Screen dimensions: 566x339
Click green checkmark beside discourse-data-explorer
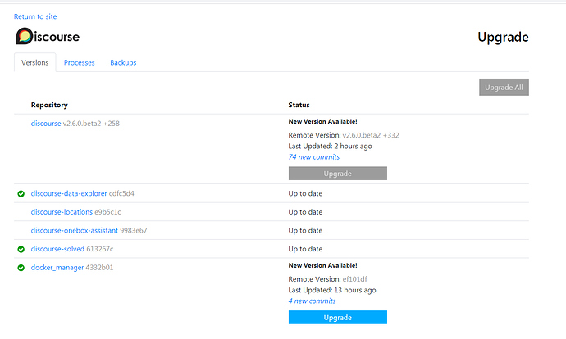click(21, 194)
